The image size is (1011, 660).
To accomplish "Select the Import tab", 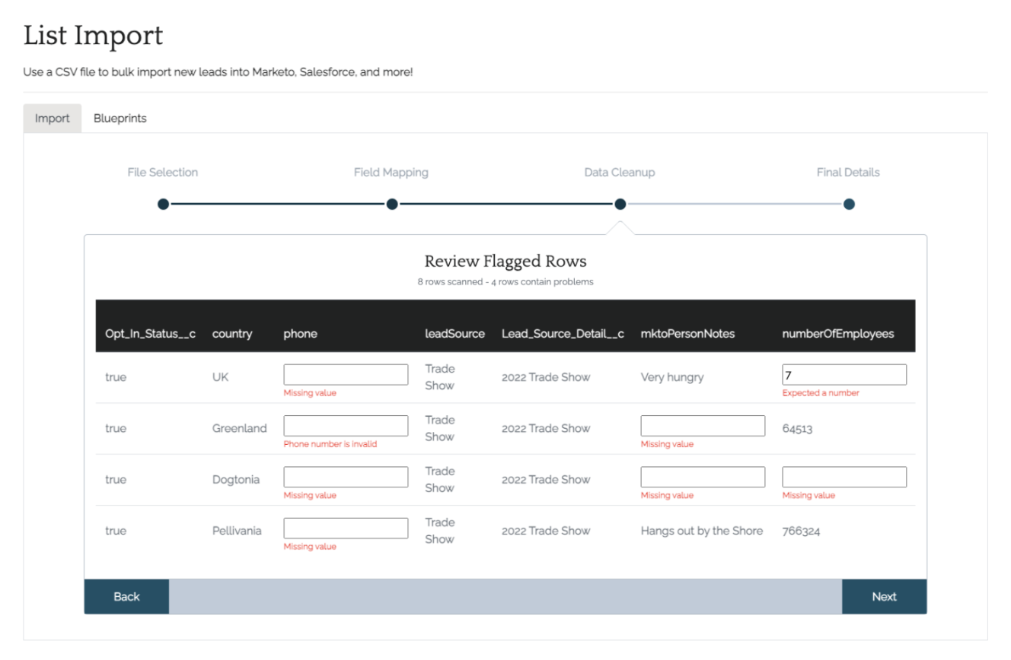I will [53, 119].
